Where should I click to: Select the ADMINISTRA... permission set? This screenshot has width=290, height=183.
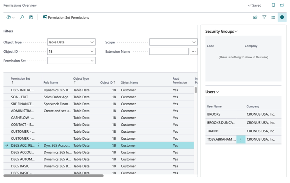[x=22, y=111]
